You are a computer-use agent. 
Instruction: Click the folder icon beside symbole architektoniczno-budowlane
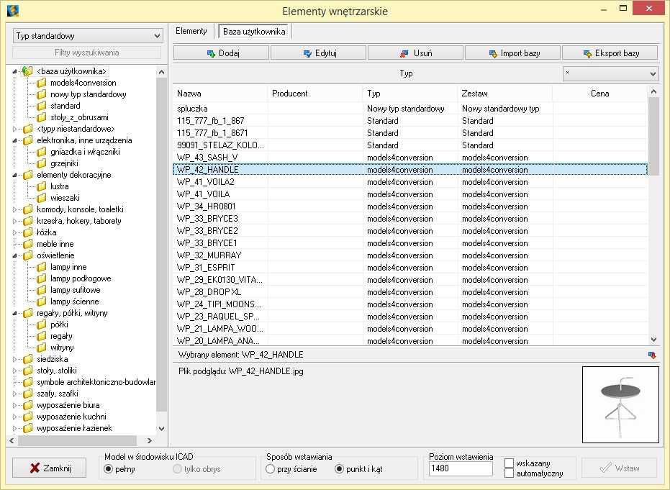28,382
